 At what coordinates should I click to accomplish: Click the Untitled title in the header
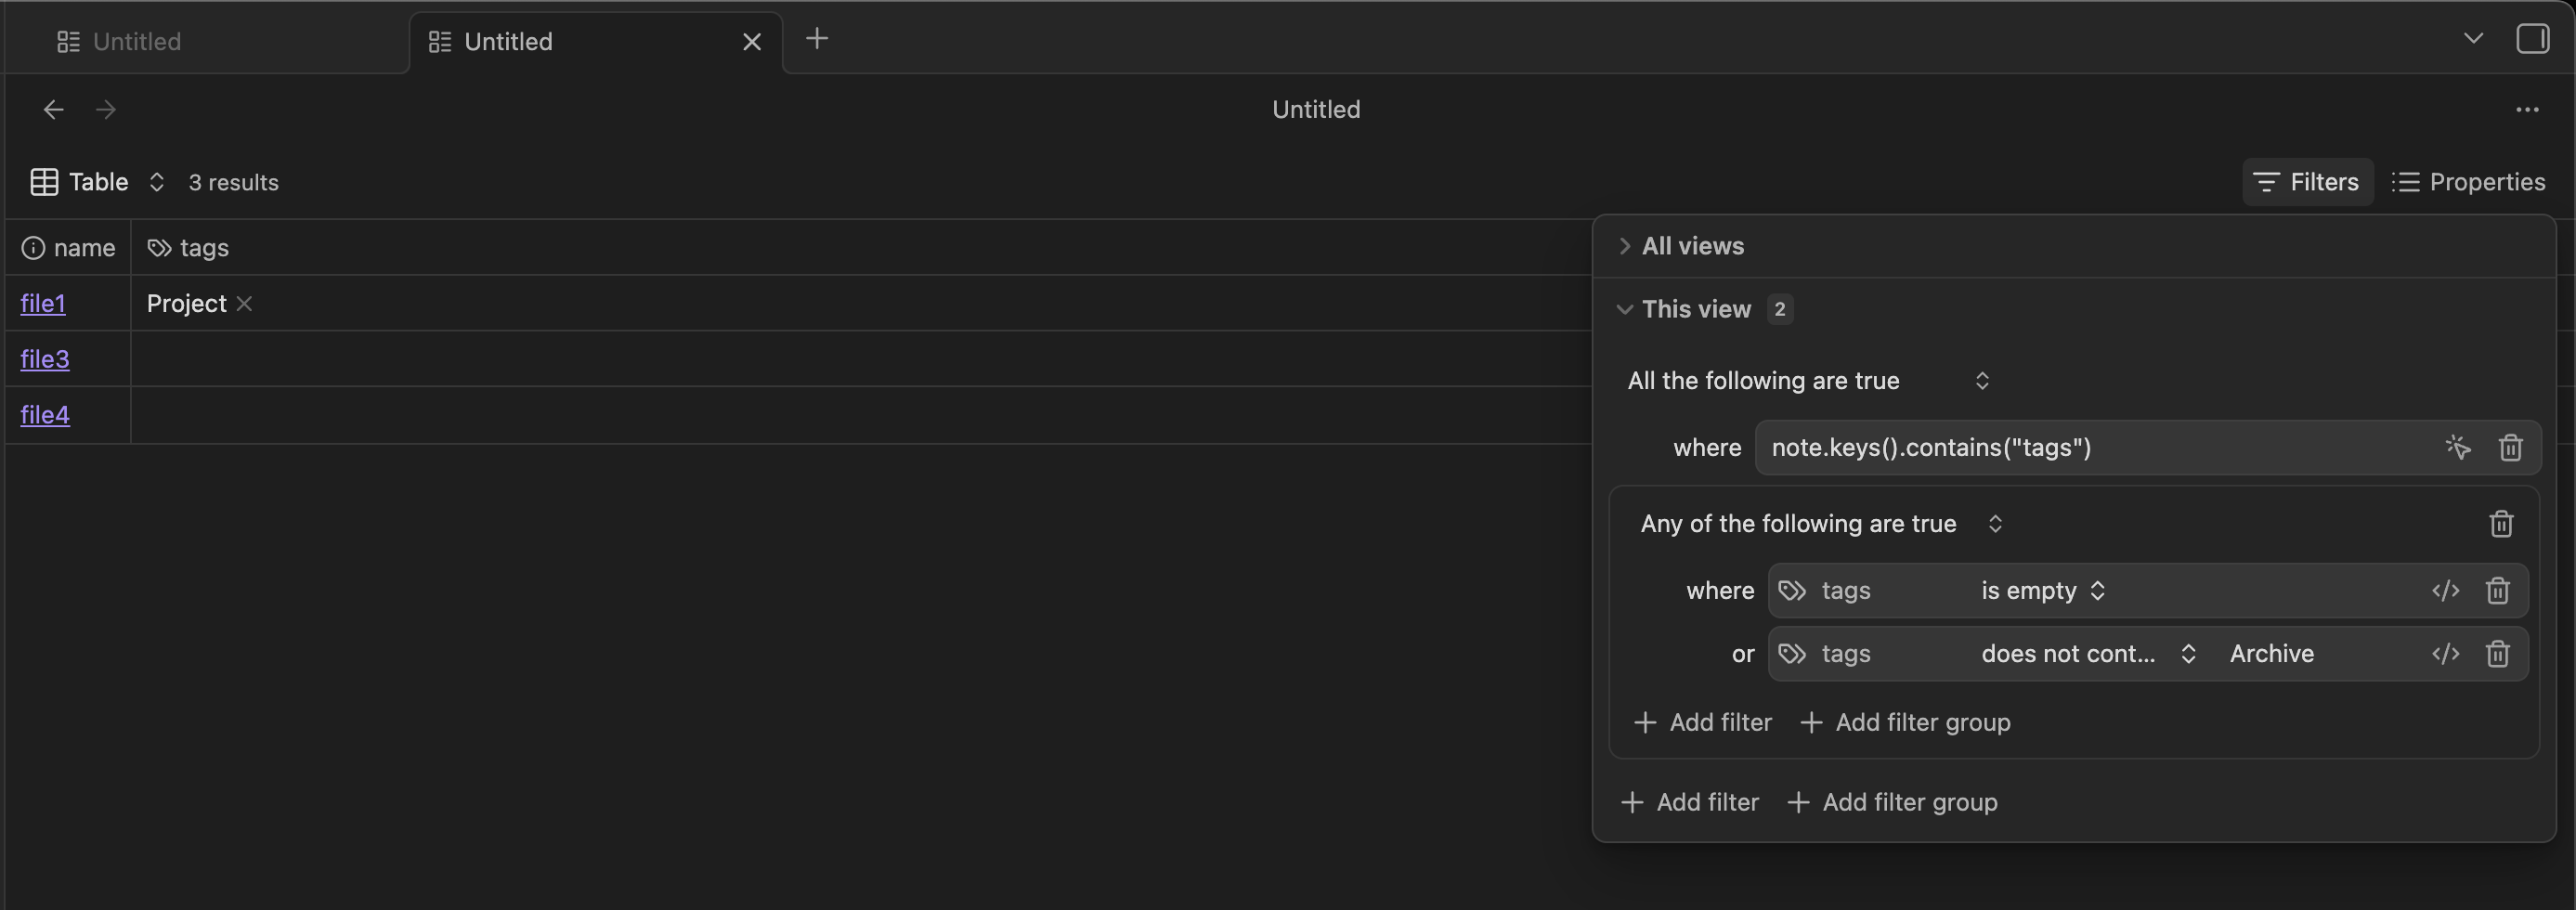tap(1316, 109)
